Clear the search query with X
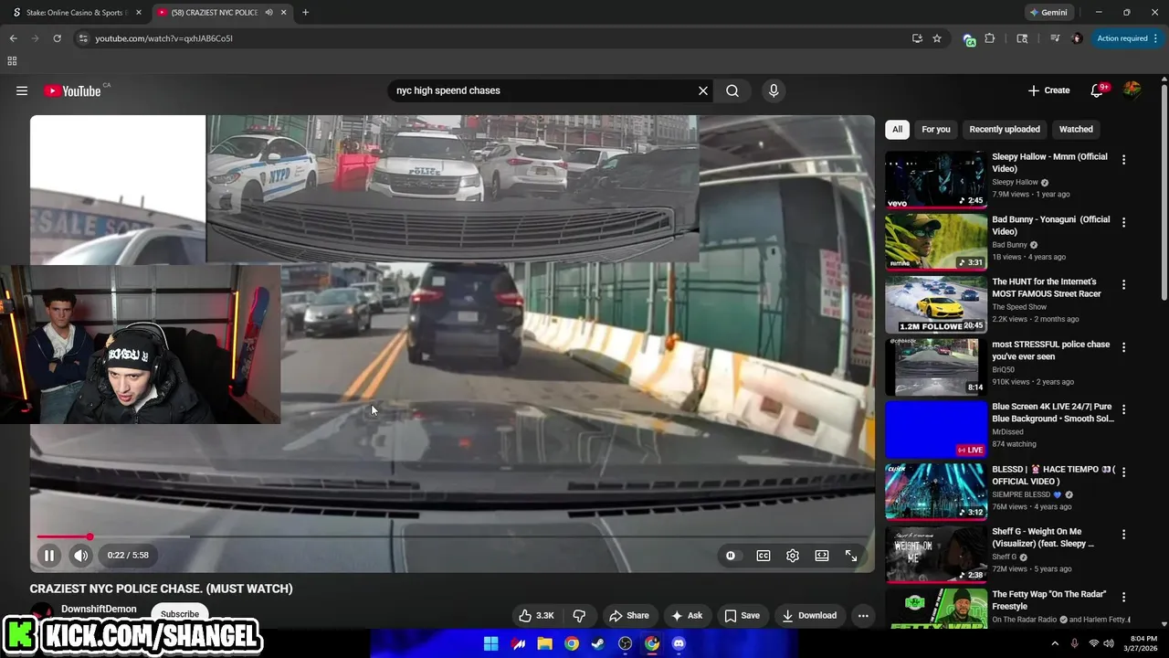The height and width of the screenshot is (658, 1169). (x=703, y=90)
